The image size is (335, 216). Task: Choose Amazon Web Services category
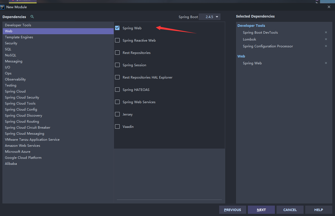[x=58, y=145]
